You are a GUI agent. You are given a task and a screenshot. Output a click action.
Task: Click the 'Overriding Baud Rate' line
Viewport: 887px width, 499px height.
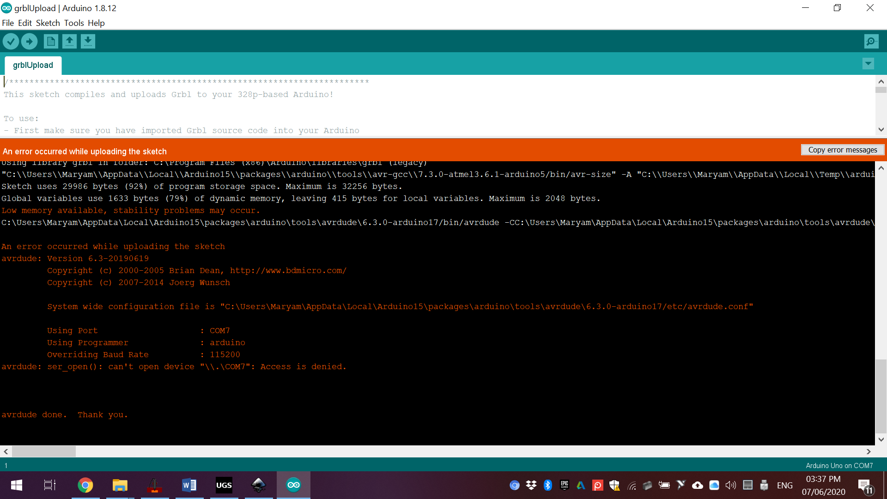[x=144, y=354]
